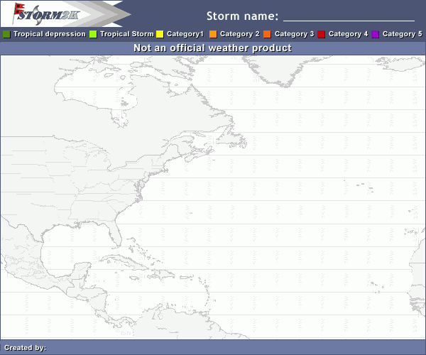Screen dimensions: 426x355
Task: Select the Tropical Storm light green swatch
Action: 93,34
